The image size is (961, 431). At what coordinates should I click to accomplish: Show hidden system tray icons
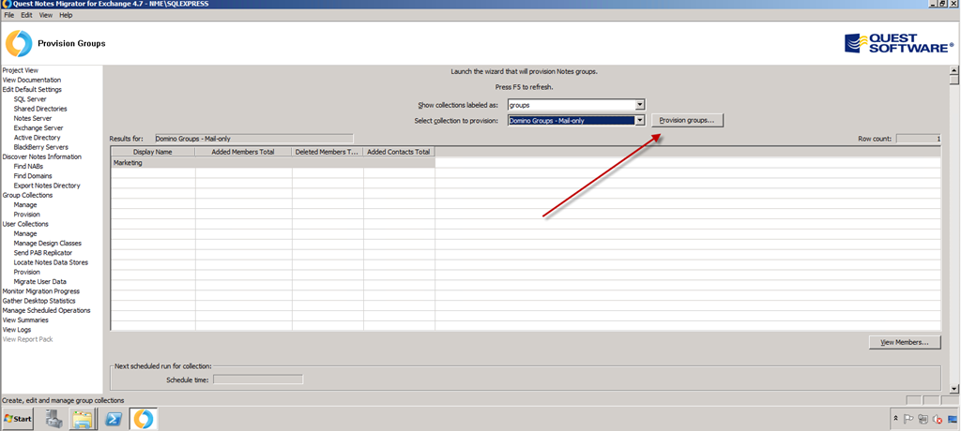[896, 420]
